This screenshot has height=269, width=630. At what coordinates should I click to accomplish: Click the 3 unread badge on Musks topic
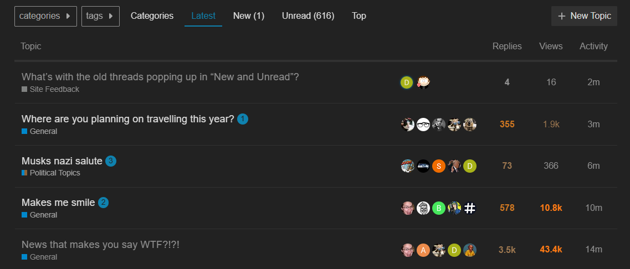click(x=111, y=161)
